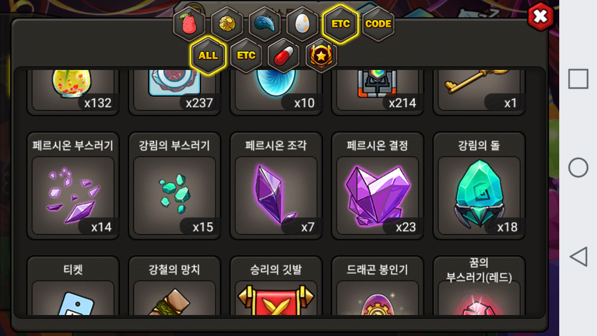Switch to the blue dragon claw tab

tap(264, 24)
